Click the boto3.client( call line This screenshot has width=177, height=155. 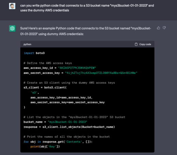(45, 87)
